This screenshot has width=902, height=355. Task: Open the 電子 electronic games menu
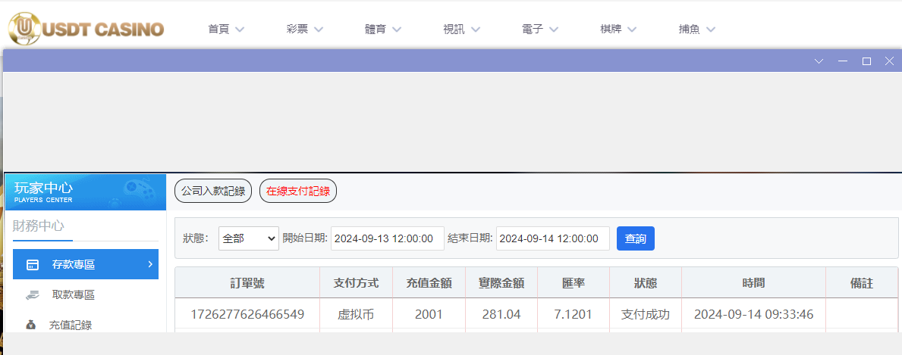[540, 30]
